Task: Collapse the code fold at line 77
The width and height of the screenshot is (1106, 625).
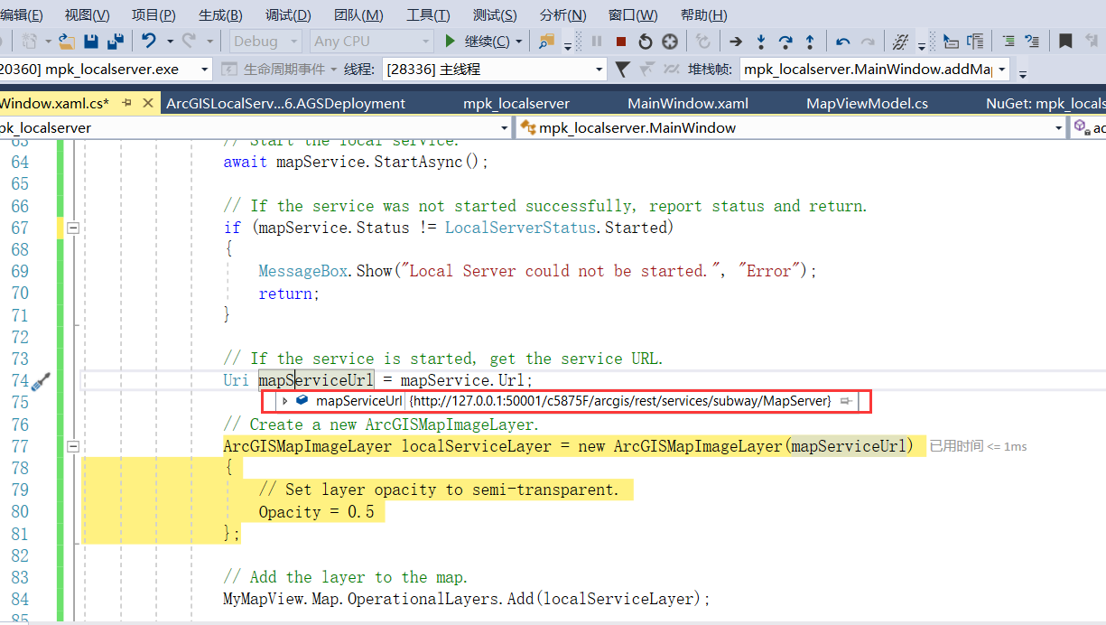Action: coord(74,445)
